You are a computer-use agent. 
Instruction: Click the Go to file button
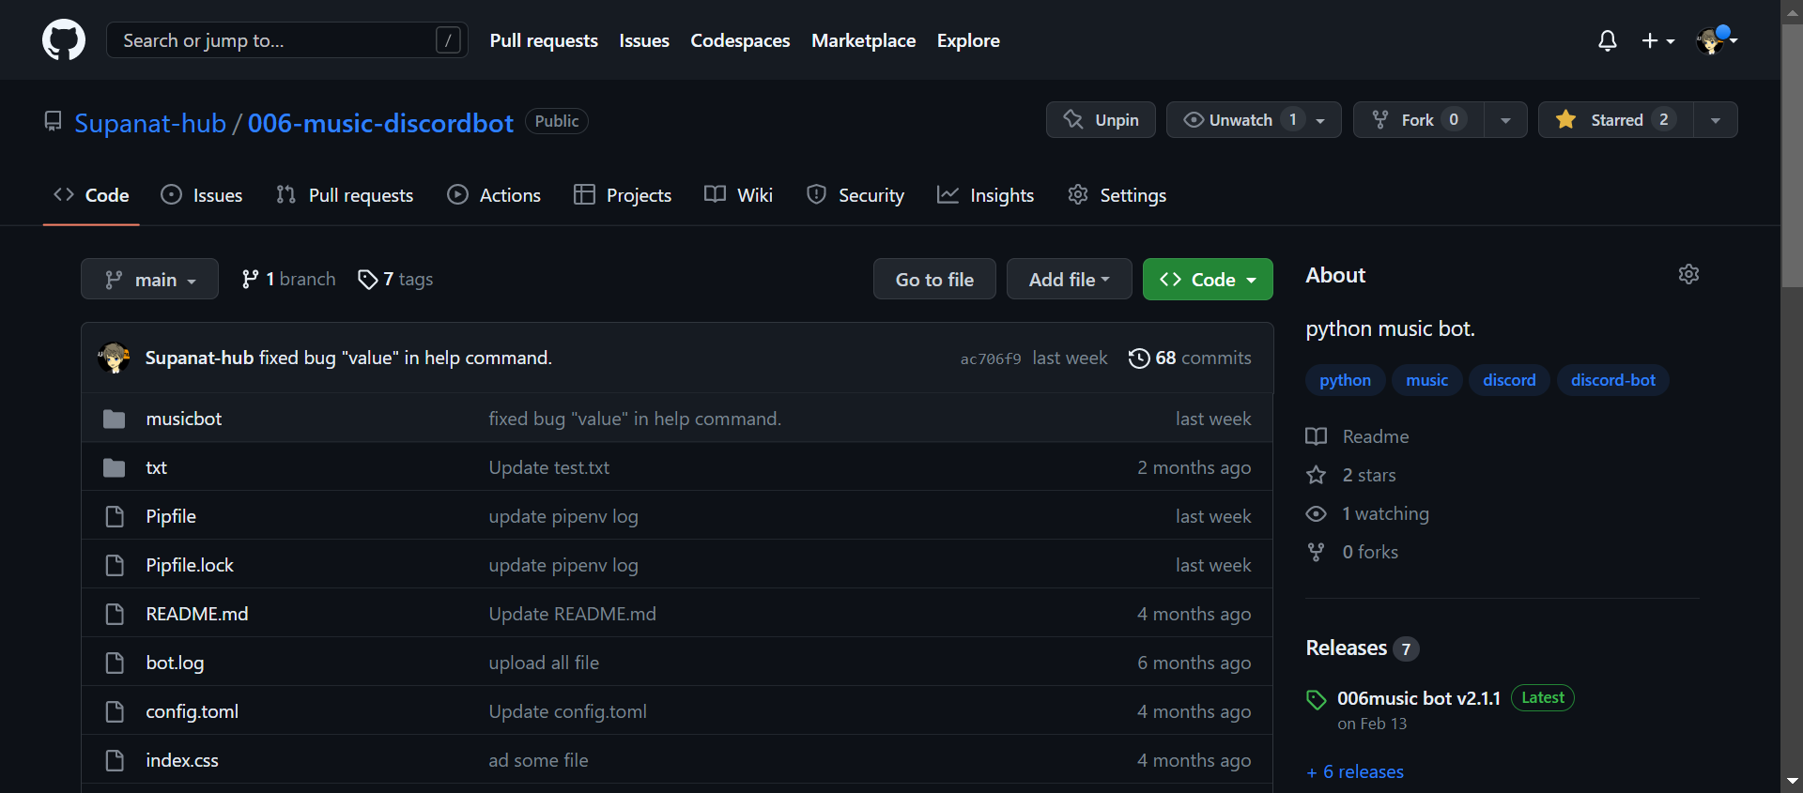click(934, 279)
